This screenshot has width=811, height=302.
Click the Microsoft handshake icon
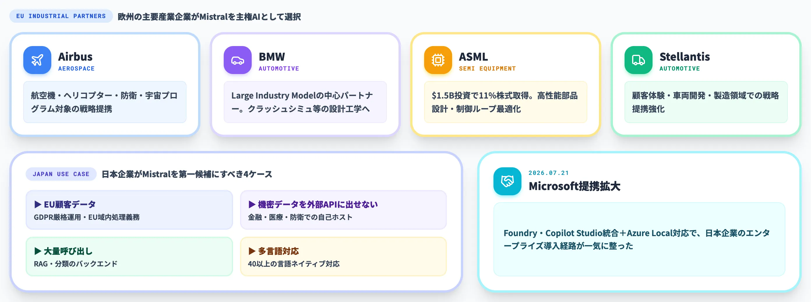[x=507, y=181]
